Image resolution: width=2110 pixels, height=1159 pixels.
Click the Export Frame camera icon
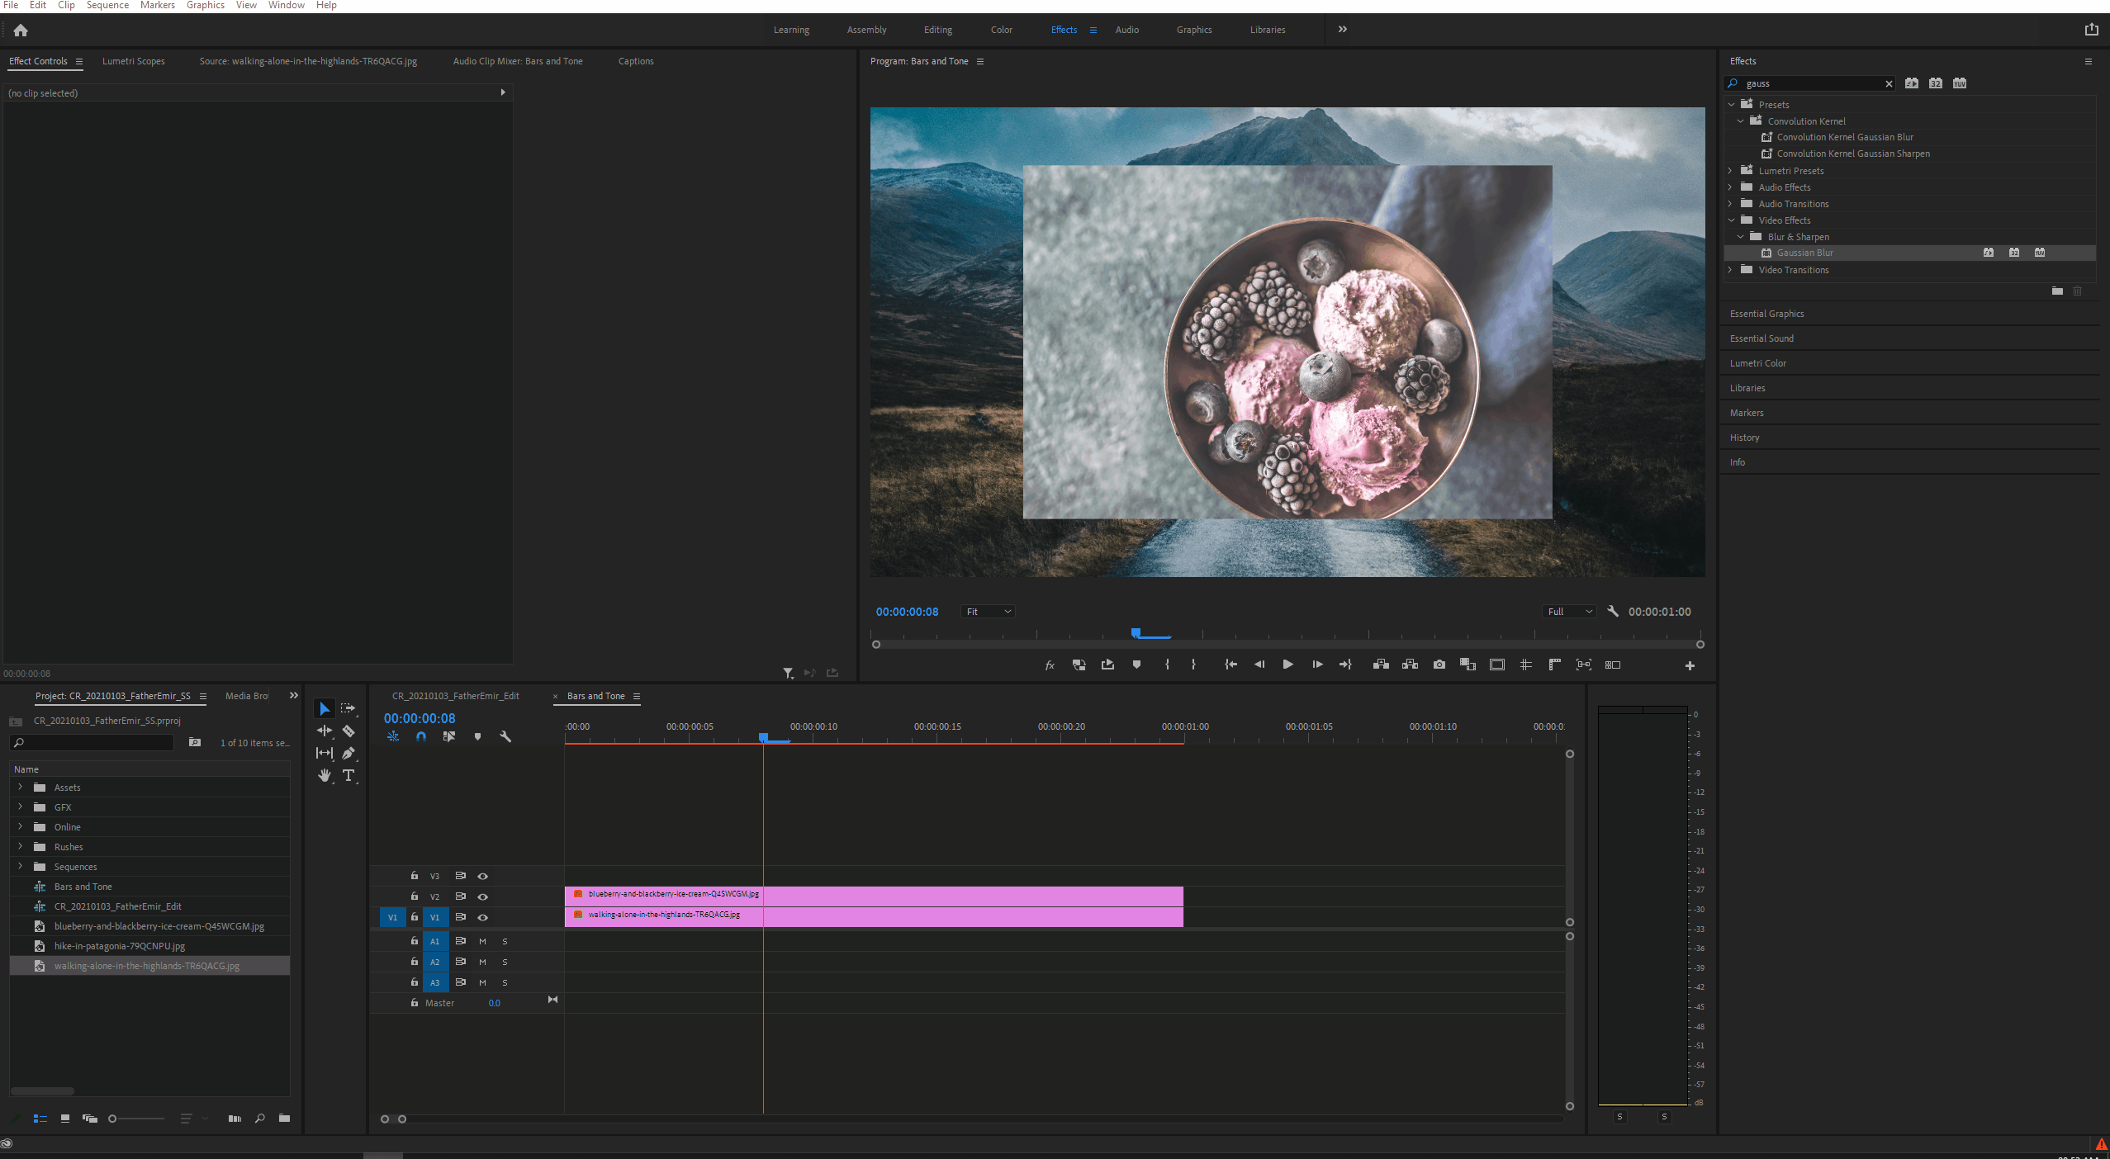[1439, 665]
